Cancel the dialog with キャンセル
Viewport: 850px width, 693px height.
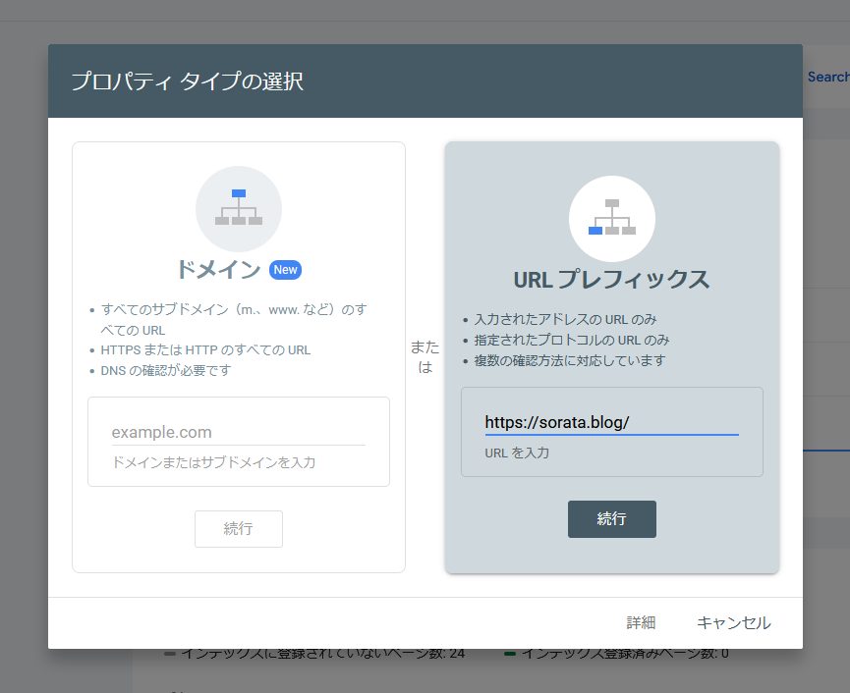click(x=733, y=622)
